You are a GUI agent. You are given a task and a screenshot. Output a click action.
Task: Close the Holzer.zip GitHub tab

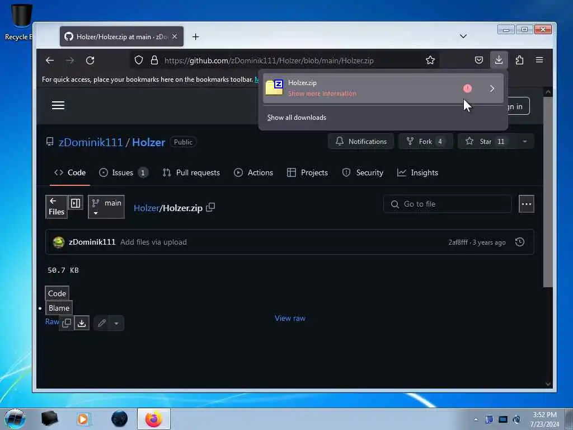[175, 36]
